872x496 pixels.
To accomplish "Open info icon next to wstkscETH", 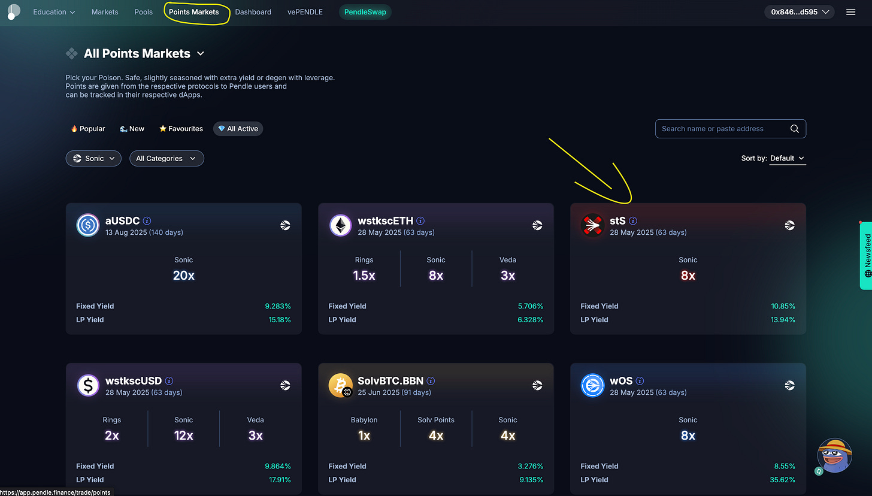I will click(x=420, y=221).
